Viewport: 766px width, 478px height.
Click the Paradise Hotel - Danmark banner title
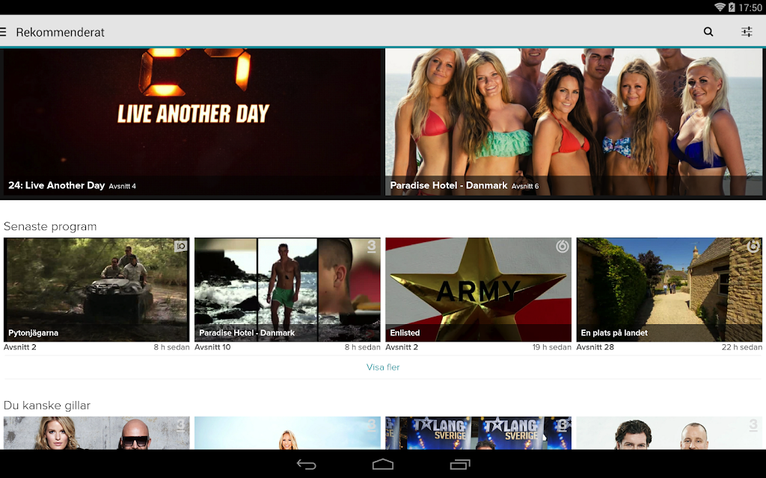449,185
